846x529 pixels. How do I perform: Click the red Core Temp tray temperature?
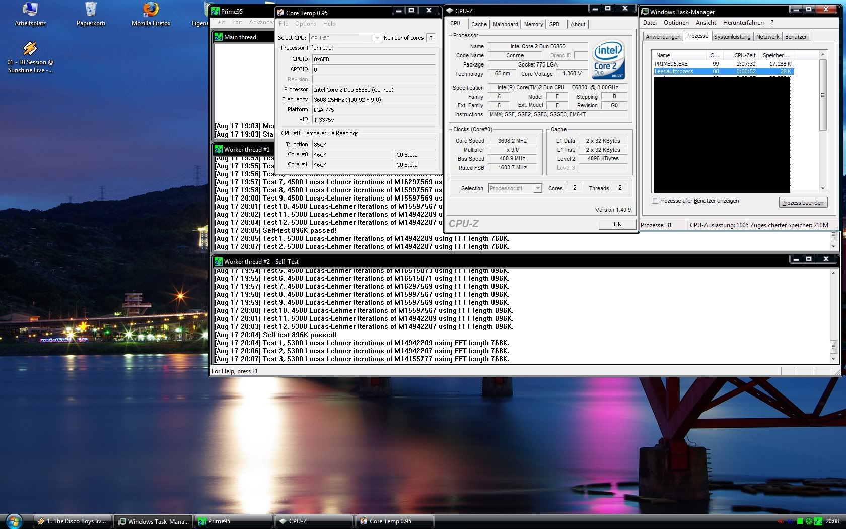[x=781, y=521]
